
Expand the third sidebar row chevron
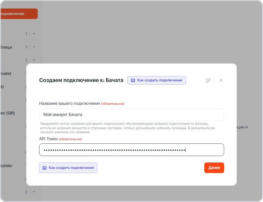pyautogui.click(x=34, y=60)
